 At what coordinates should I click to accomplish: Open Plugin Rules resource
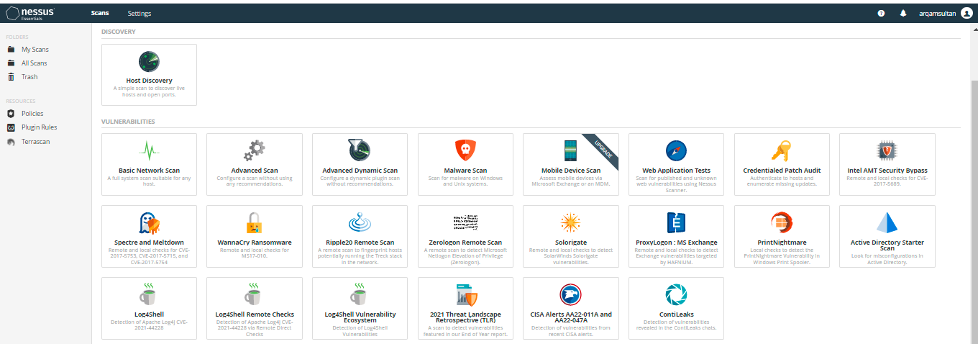pos(39,127)
